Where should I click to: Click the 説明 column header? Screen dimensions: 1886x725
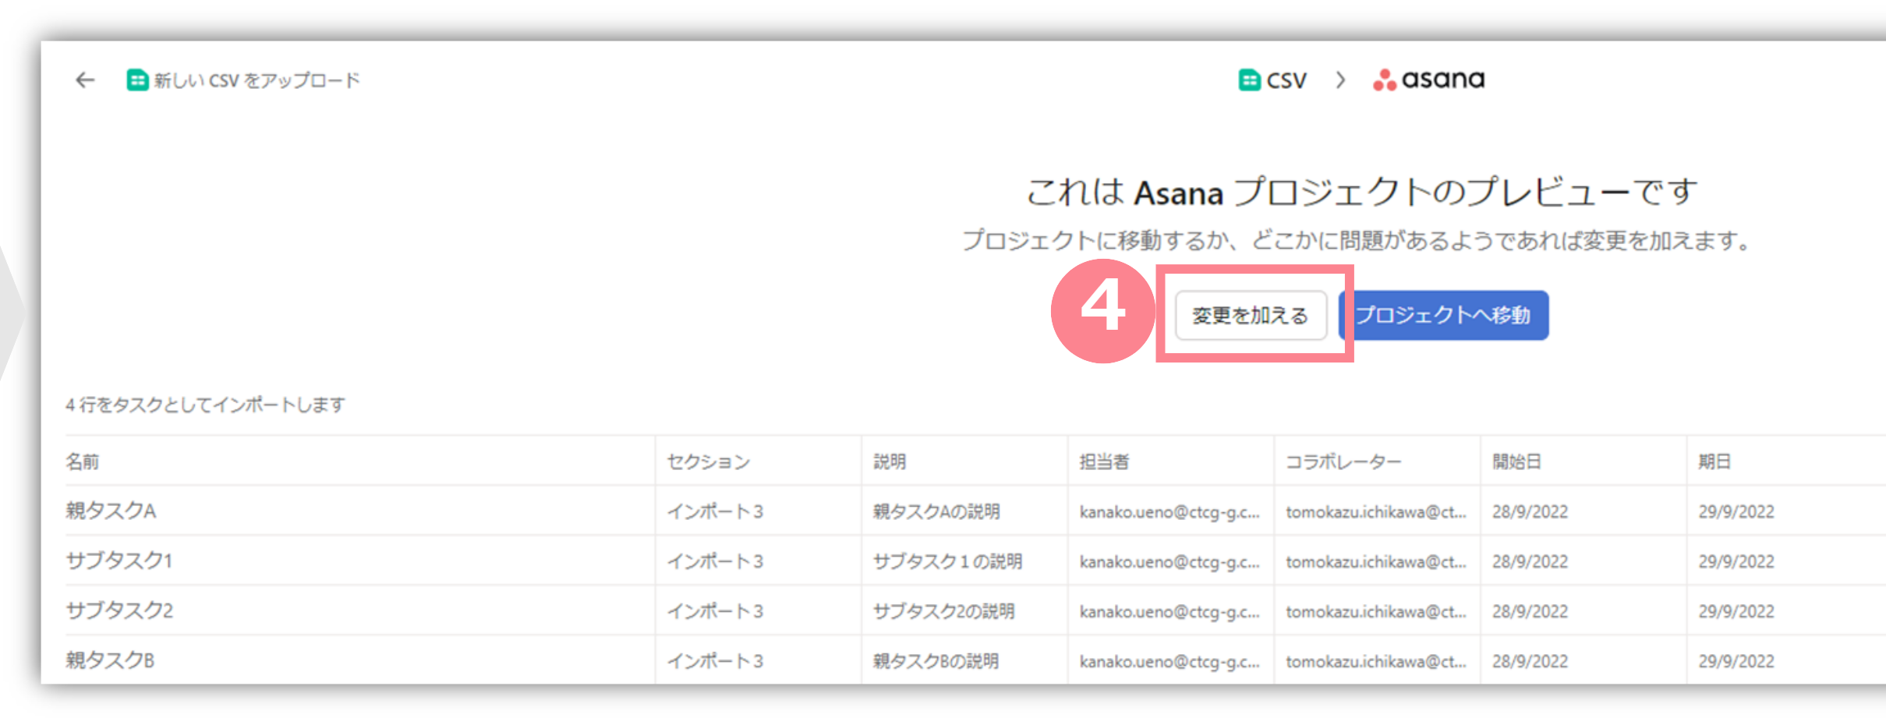click(x=890, y=462)
